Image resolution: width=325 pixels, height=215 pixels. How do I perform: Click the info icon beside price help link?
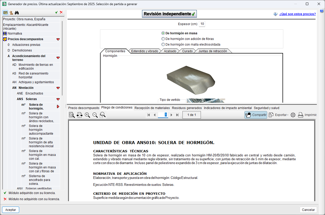(275, 14)
